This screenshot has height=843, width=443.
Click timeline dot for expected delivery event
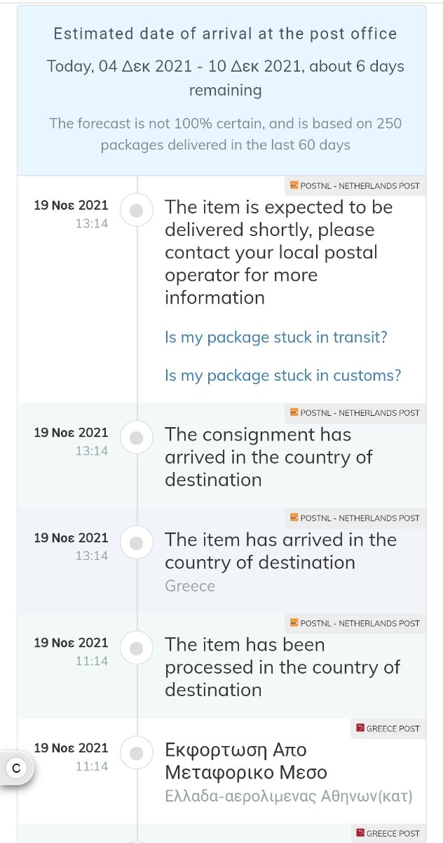point(137,209)
